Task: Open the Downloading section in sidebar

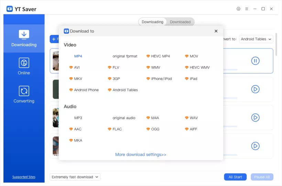Action: tap(24, 38)
